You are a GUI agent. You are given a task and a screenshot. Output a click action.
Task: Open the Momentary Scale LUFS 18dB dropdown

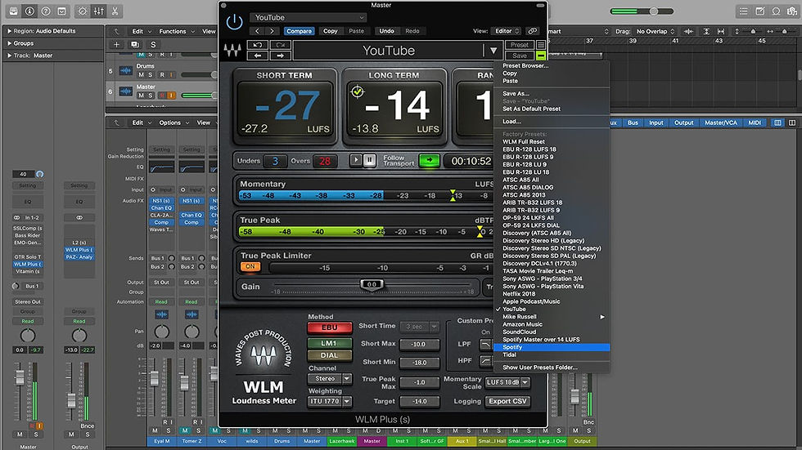point(507,382)
